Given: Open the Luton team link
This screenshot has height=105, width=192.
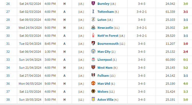Looking at the screenshot, I should click(102, 20).
